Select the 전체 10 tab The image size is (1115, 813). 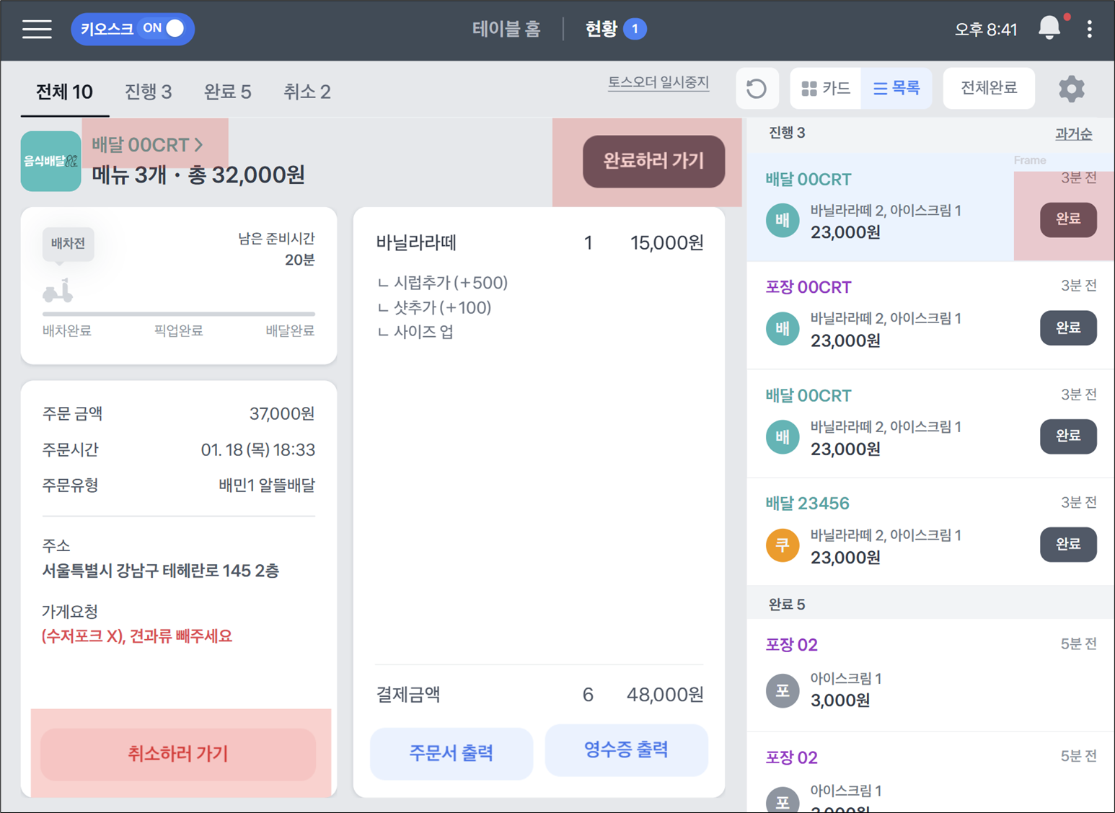point(64,92)
